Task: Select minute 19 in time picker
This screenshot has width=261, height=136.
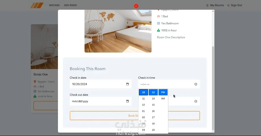Action: pyautogui.click(x=153, y=130)
